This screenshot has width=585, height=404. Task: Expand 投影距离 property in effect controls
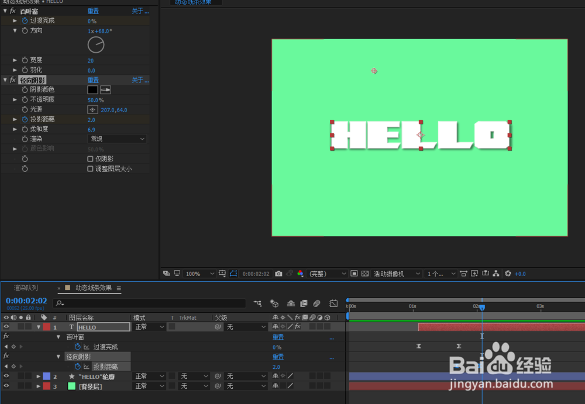tap(15, 119)
